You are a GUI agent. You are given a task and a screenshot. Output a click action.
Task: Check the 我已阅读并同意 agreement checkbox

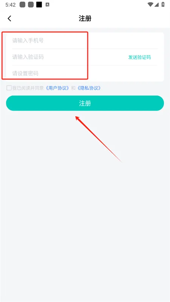pyautogui.click(x=9, y=88)
